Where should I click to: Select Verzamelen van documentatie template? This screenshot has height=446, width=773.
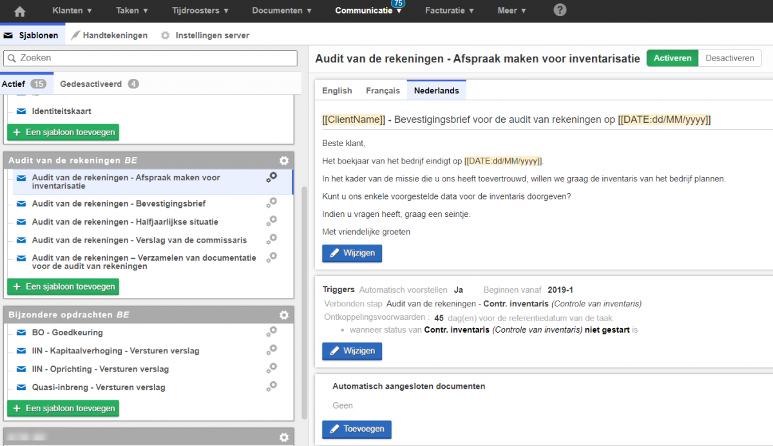144,262
